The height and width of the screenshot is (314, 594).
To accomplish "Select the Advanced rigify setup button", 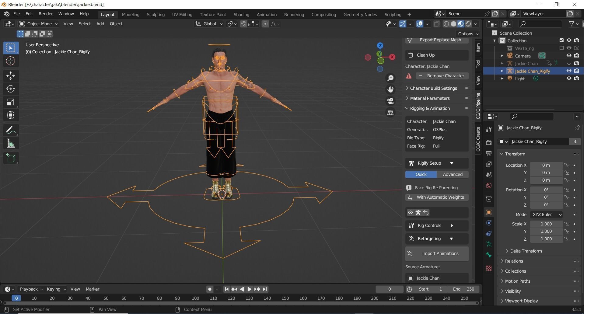I will click(452, 174).
